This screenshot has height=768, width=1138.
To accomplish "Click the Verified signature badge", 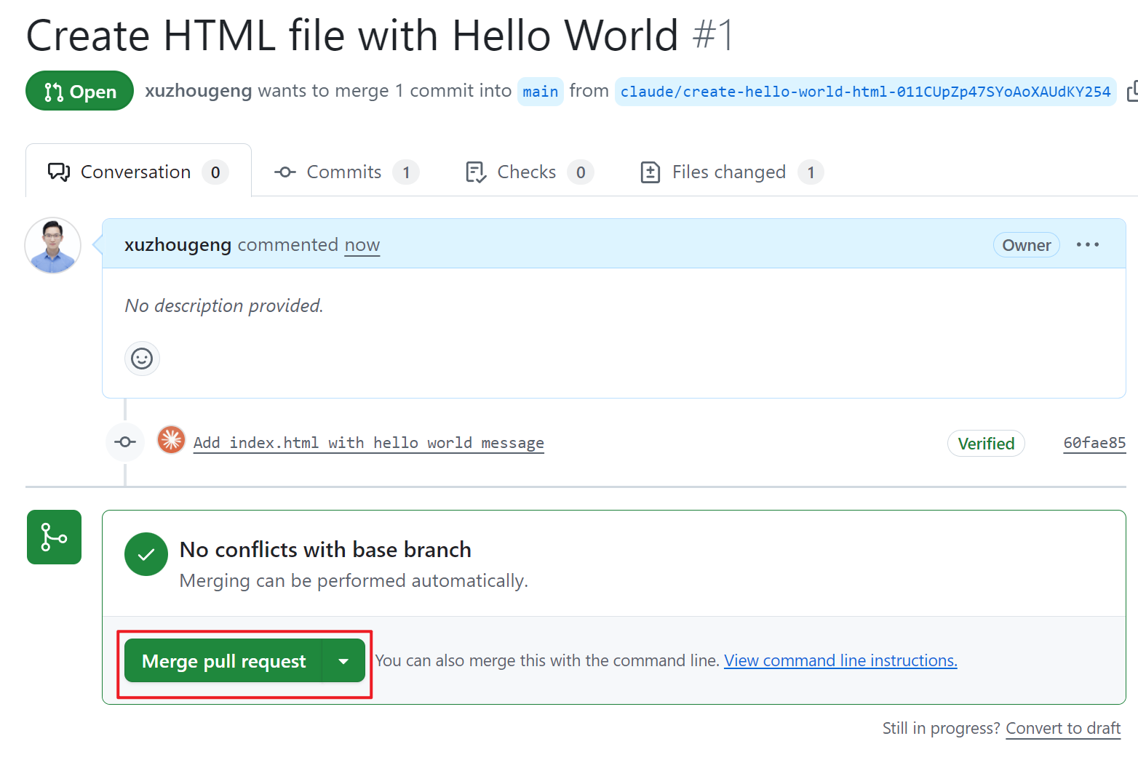I will [985, 444].
